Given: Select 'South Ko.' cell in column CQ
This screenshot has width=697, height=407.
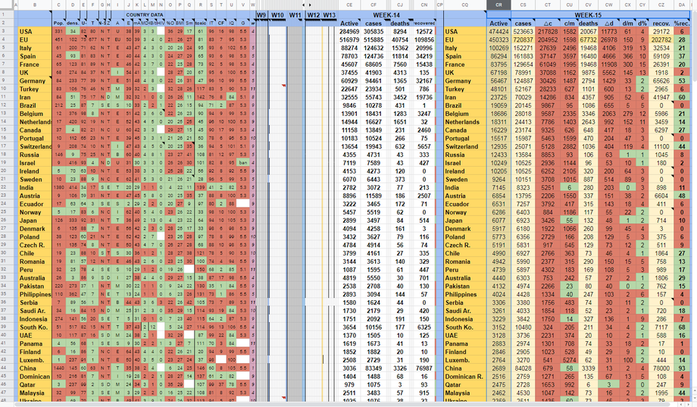Looking at the screenshot, I should (x=465, y=327).
